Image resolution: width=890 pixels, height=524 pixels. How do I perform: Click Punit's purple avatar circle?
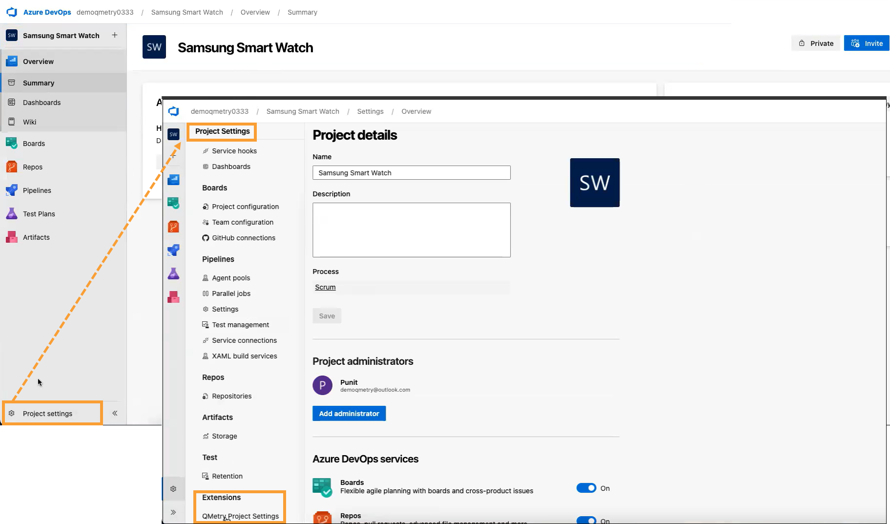click(323, 385)
